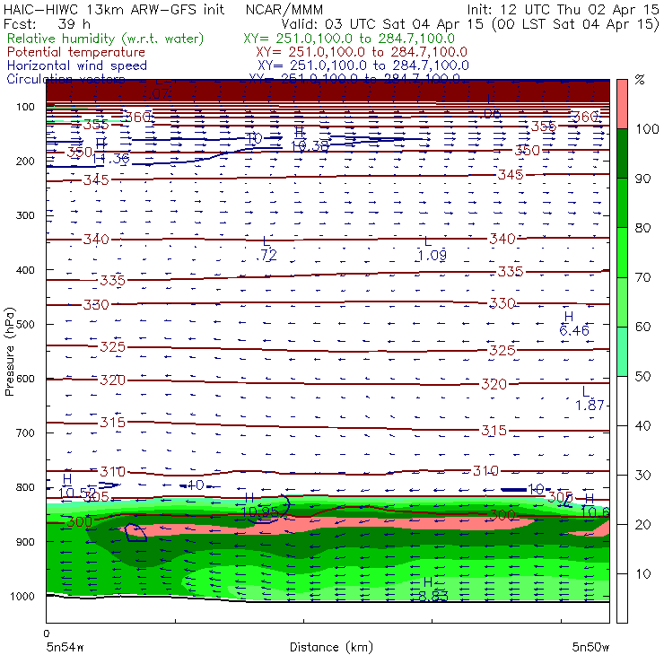
Task: Click the right-side '300' contour label
Action: (502, 515)
